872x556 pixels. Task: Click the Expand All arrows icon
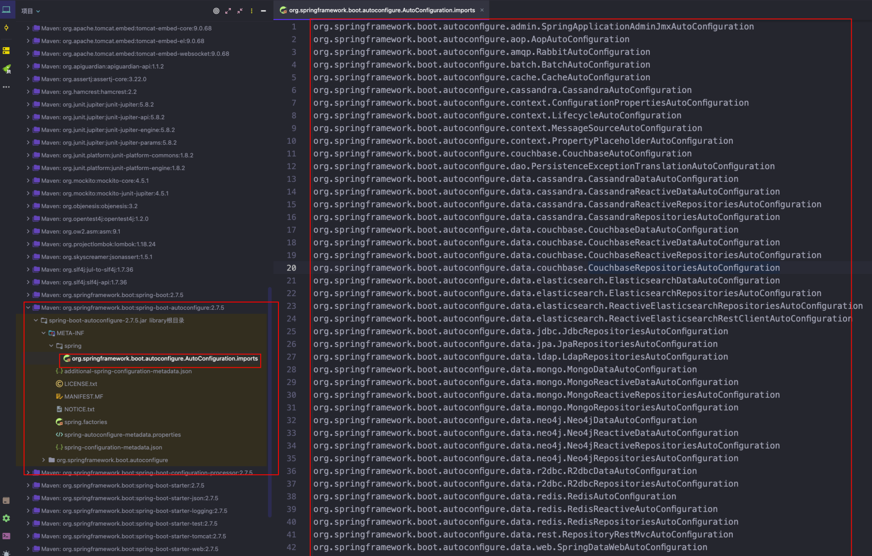click(228, 11)
